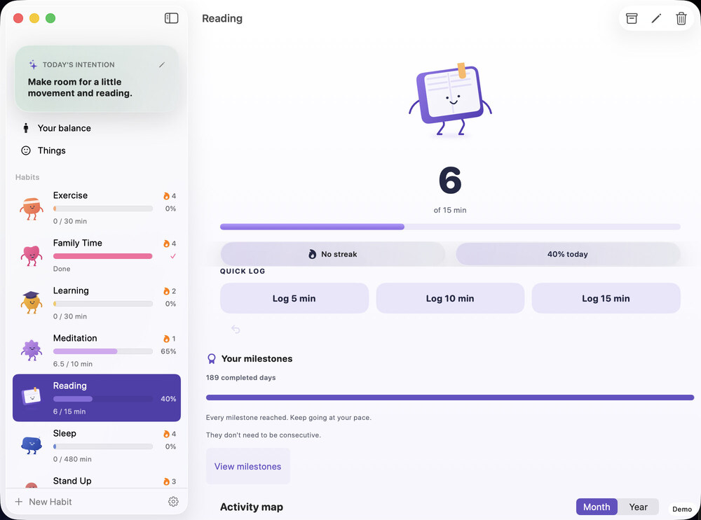Image resolution: width=701 pixels, height=520 pixels.
Task: Click the Family Time streak flame
Action: 166,244
